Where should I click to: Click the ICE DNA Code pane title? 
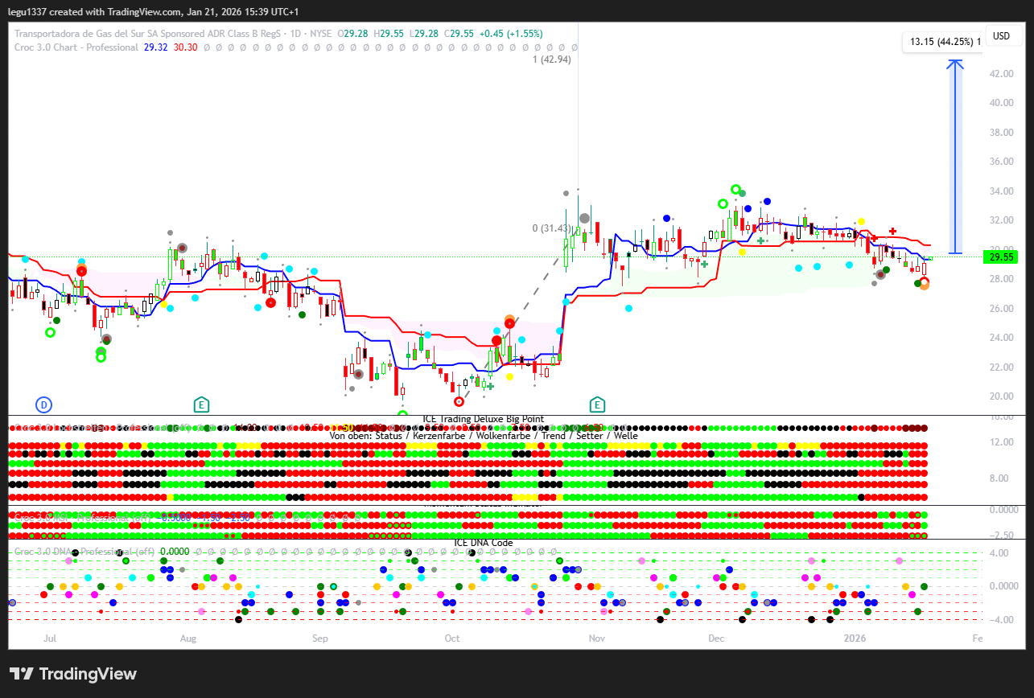point(483,543)
